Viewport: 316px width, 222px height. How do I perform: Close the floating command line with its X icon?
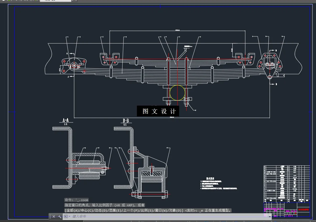point(54,216)
